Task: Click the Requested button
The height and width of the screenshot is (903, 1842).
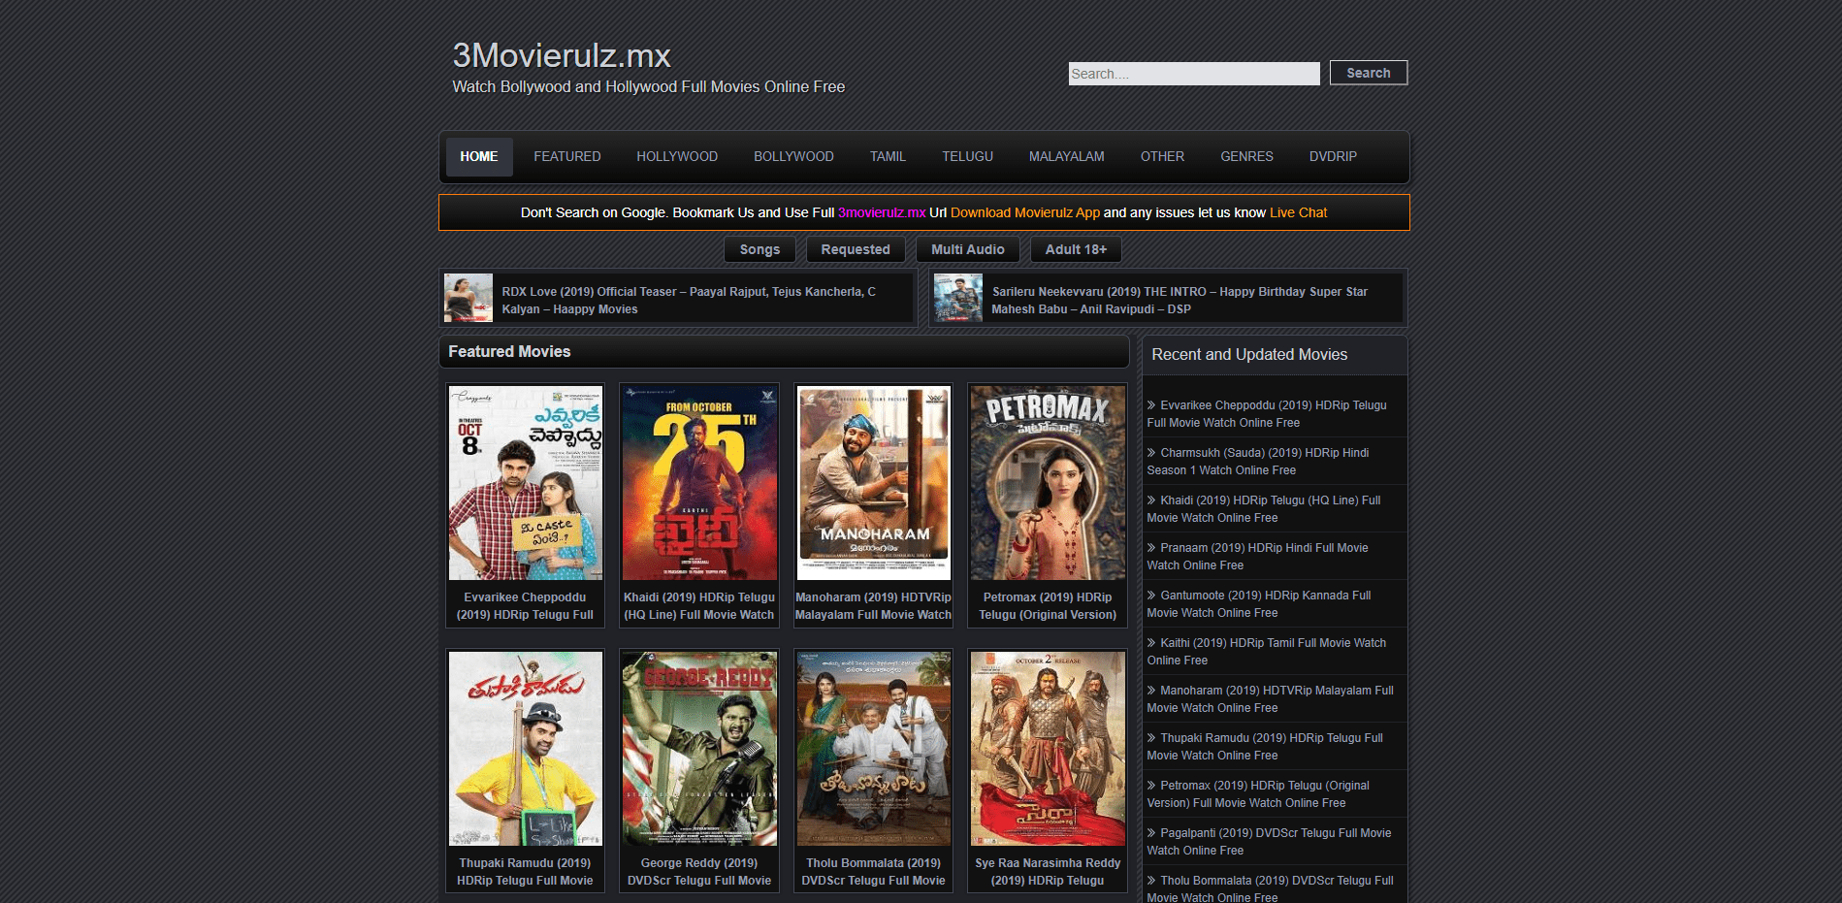Action: (856, 249)
